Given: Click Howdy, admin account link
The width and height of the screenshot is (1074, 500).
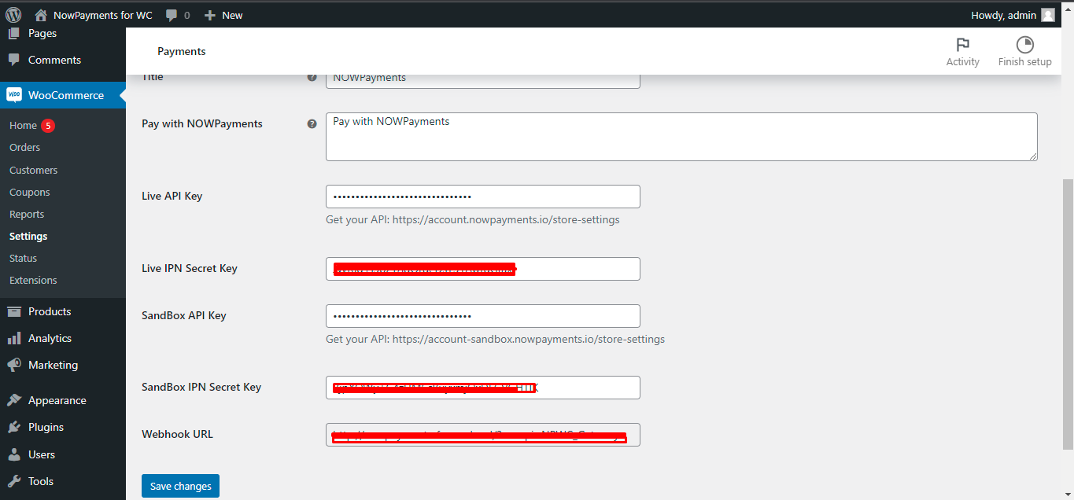Looking at the screenshot, I should pos(1004,15).
